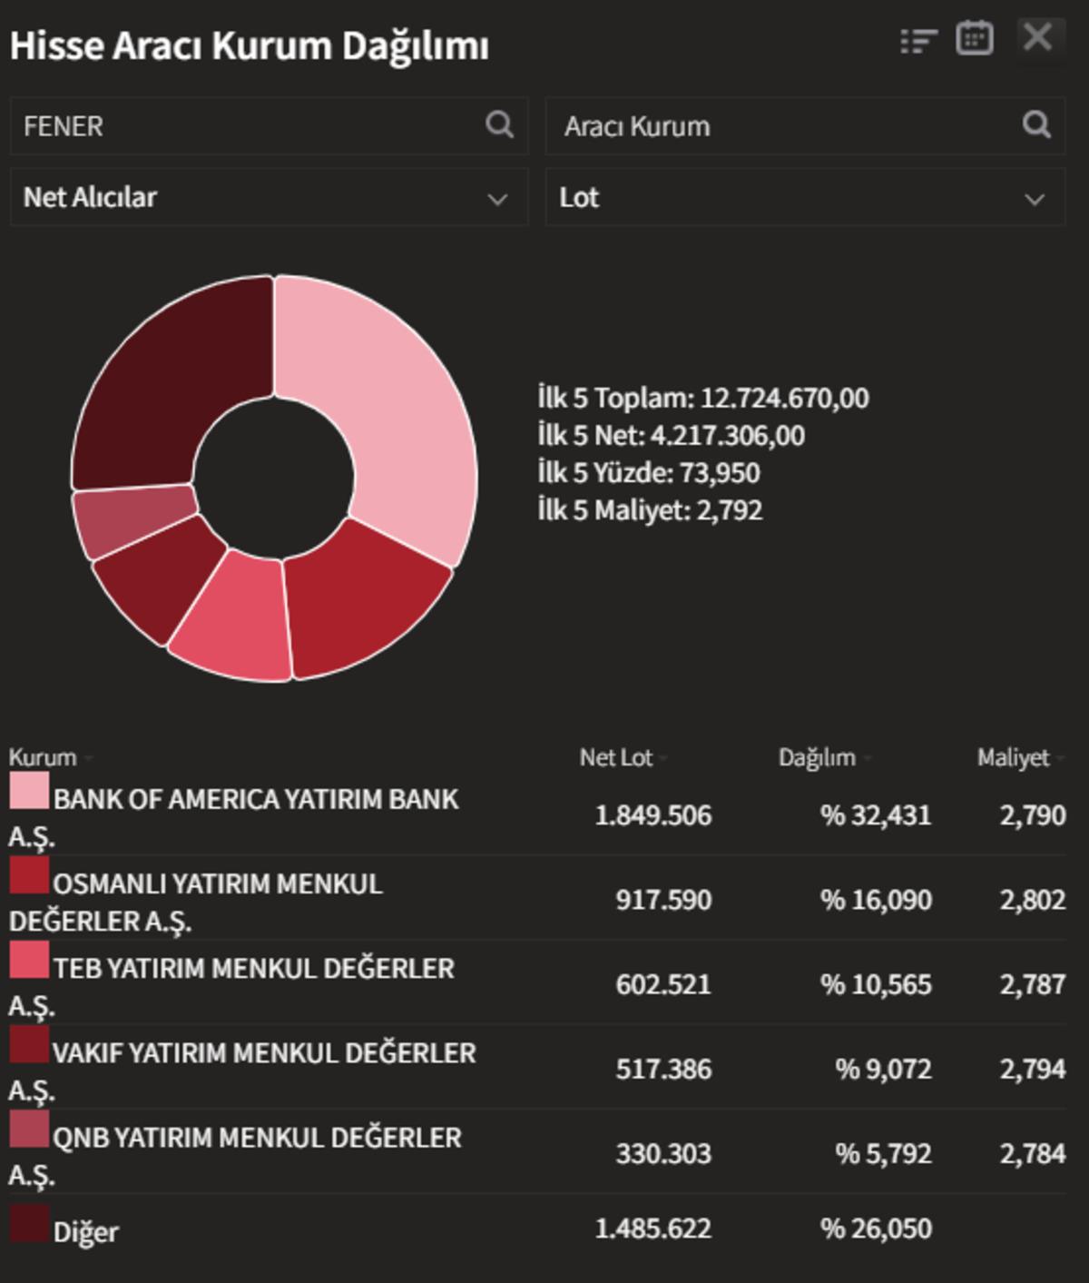The height and width of the screenshot is (1283, 1089).
Task: Sort the table by the Kurum arrow
Action: [x=87, y=758]
